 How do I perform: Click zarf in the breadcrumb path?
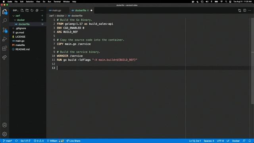[51, 16]
